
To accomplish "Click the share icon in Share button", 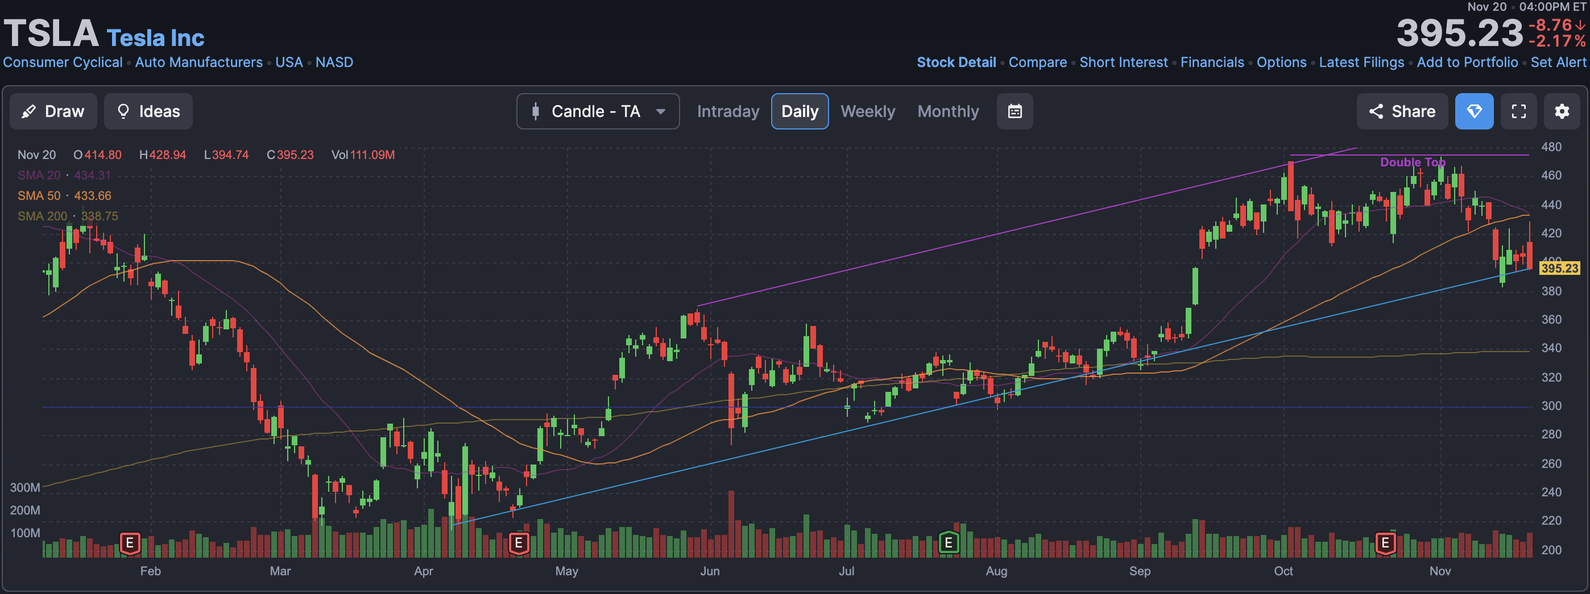I will pyautogui.click(x=1376, y=111).
